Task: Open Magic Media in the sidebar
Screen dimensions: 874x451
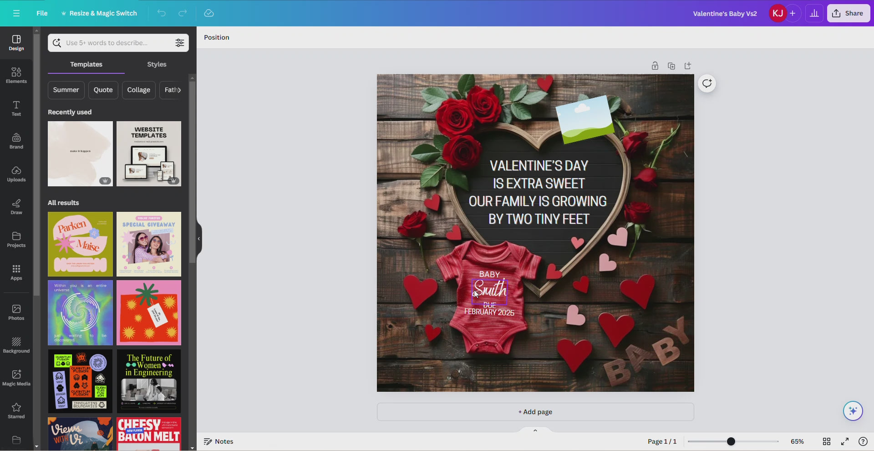Action: tap(16, 377)
